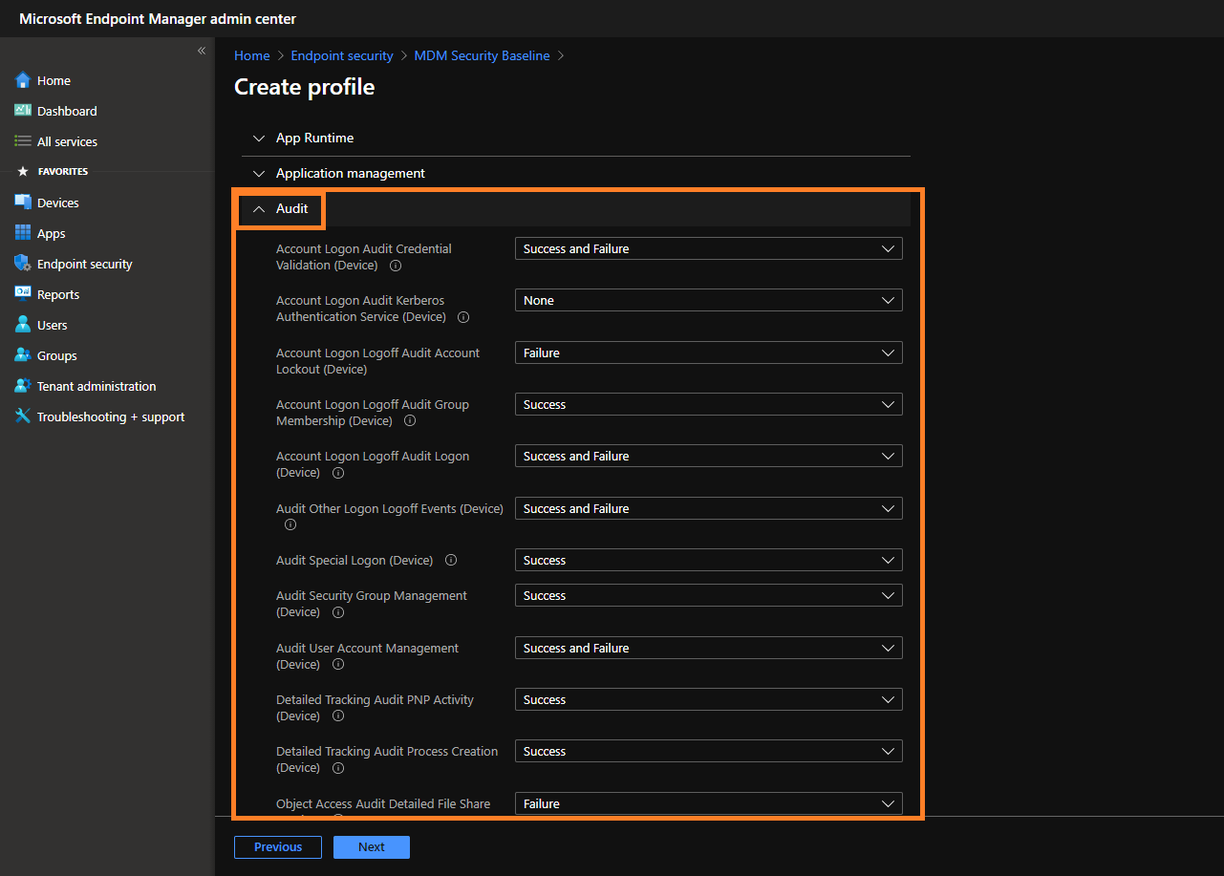Show info for Audit Group Membership setting
1224x876 pixels.
[410, 421]
